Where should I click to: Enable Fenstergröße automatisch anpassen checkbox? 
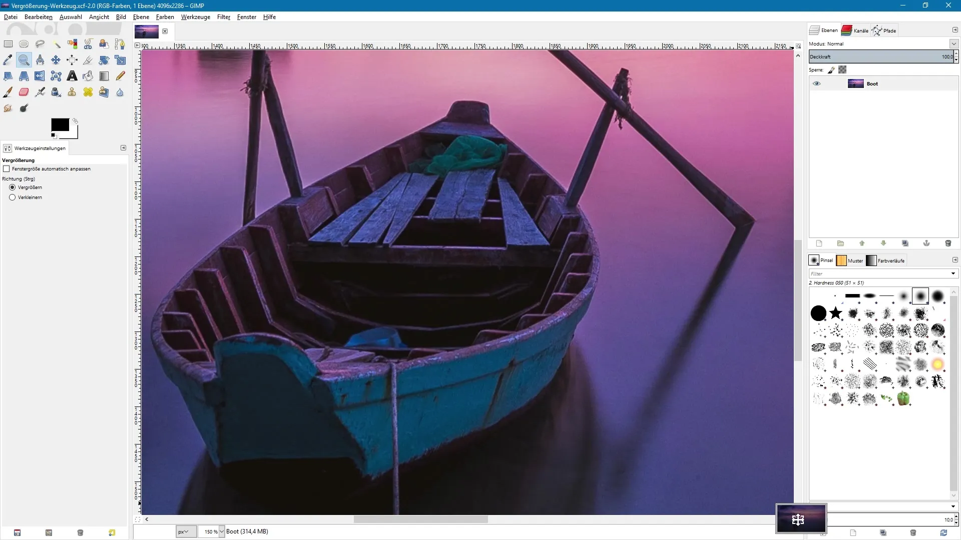[7, 169]
